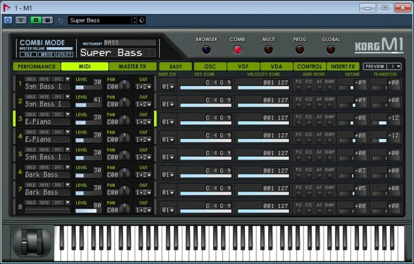
Task: Adjust the Master Volume slider
Action: (60, 48)
